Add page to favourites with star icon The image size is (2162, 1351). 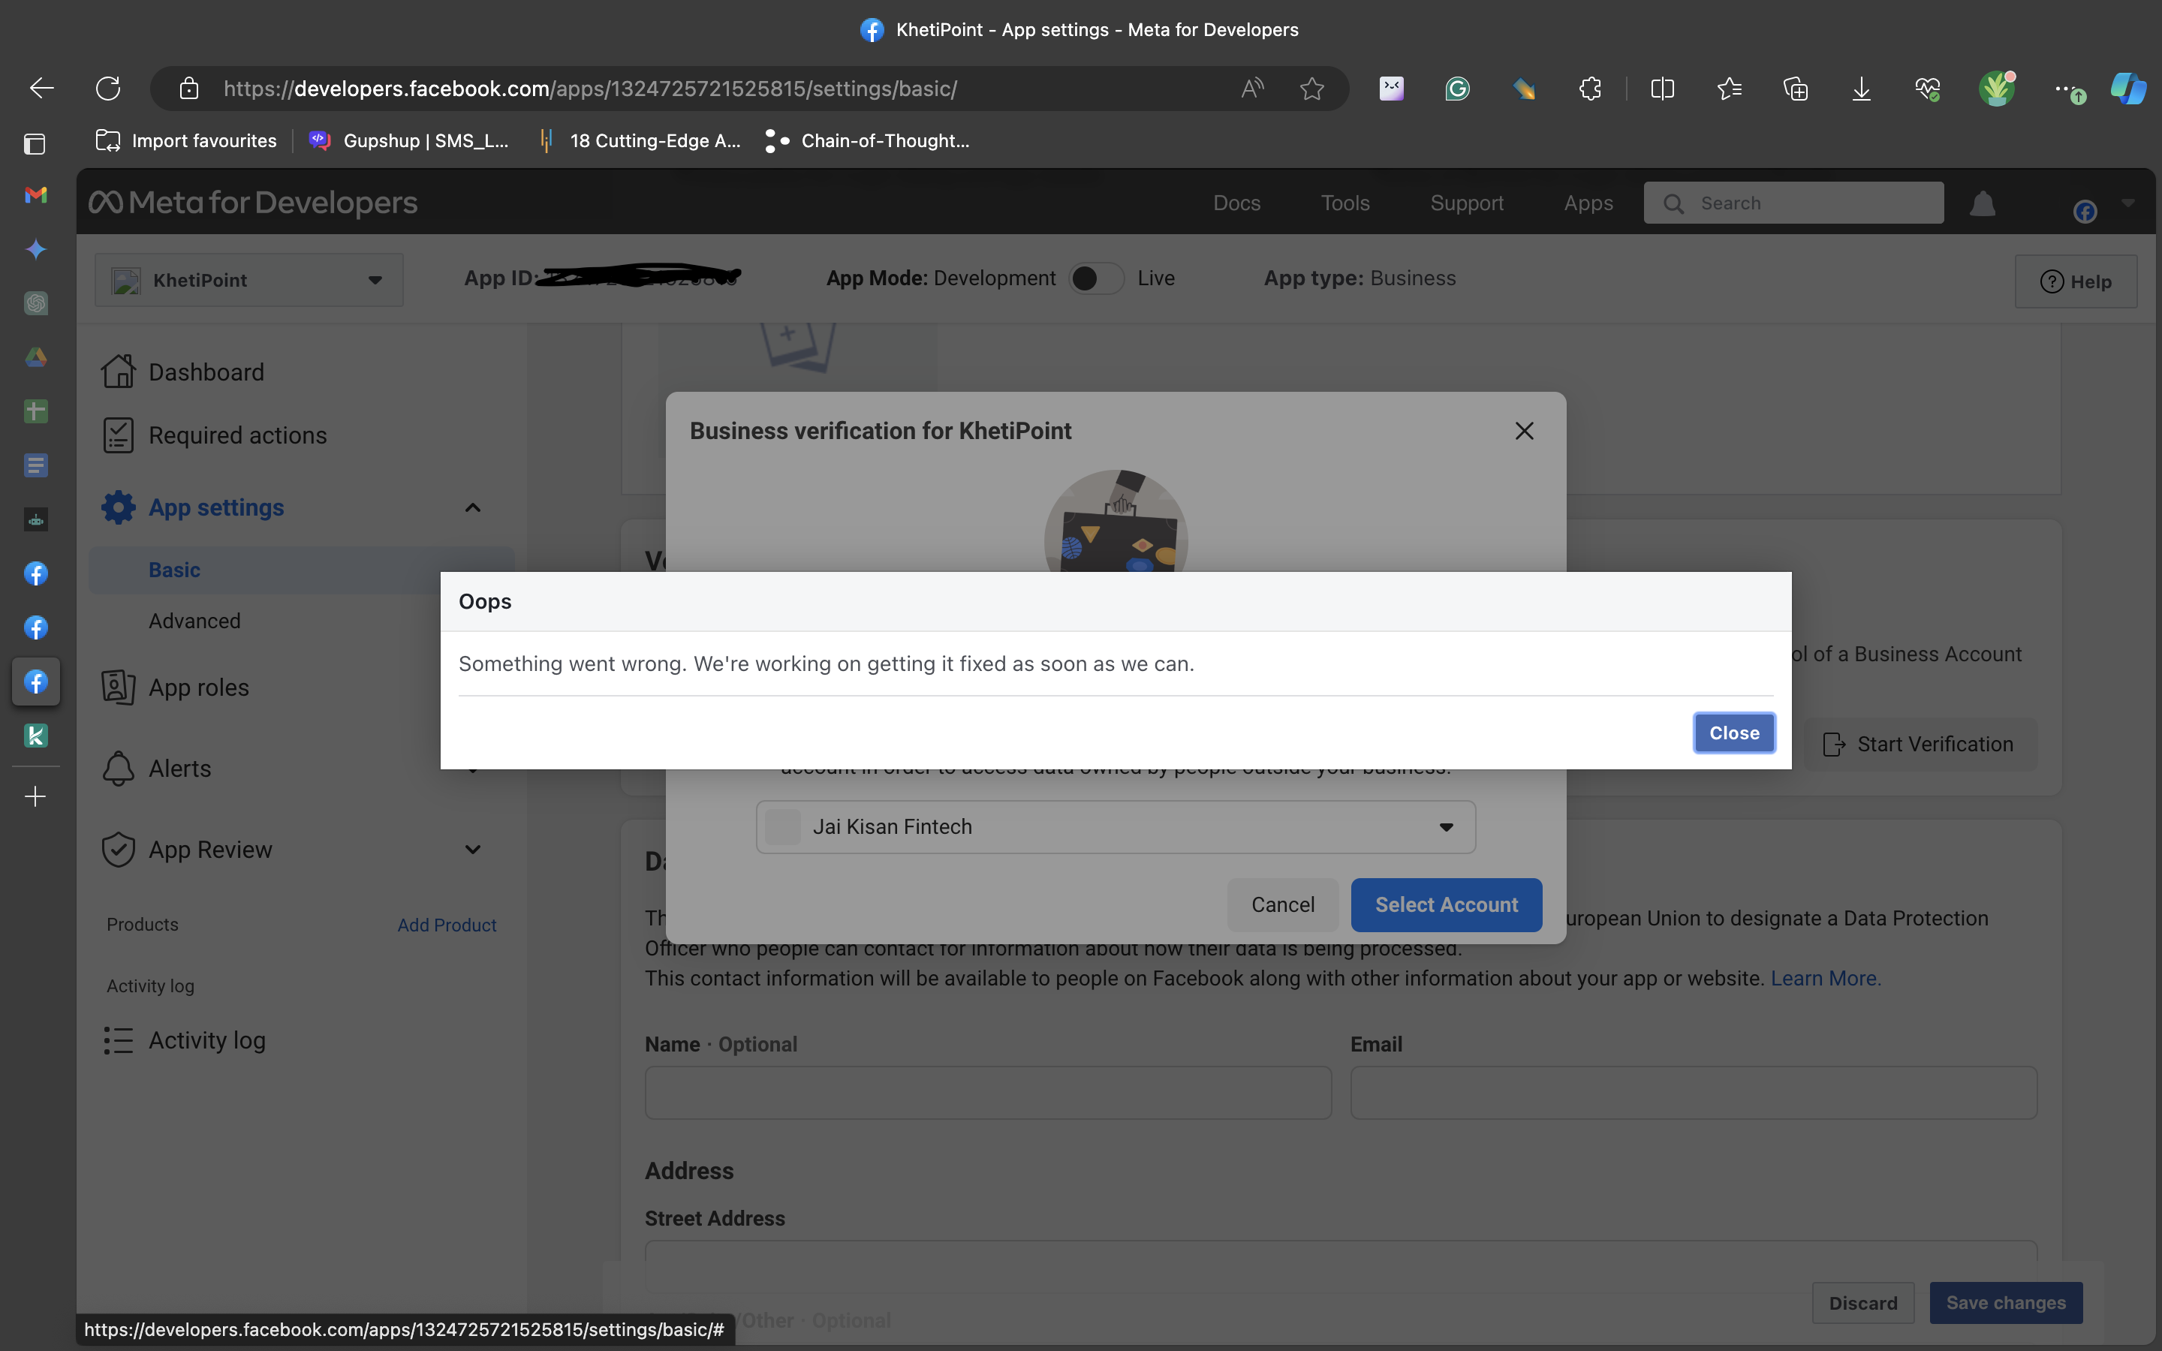(1311, 89)
